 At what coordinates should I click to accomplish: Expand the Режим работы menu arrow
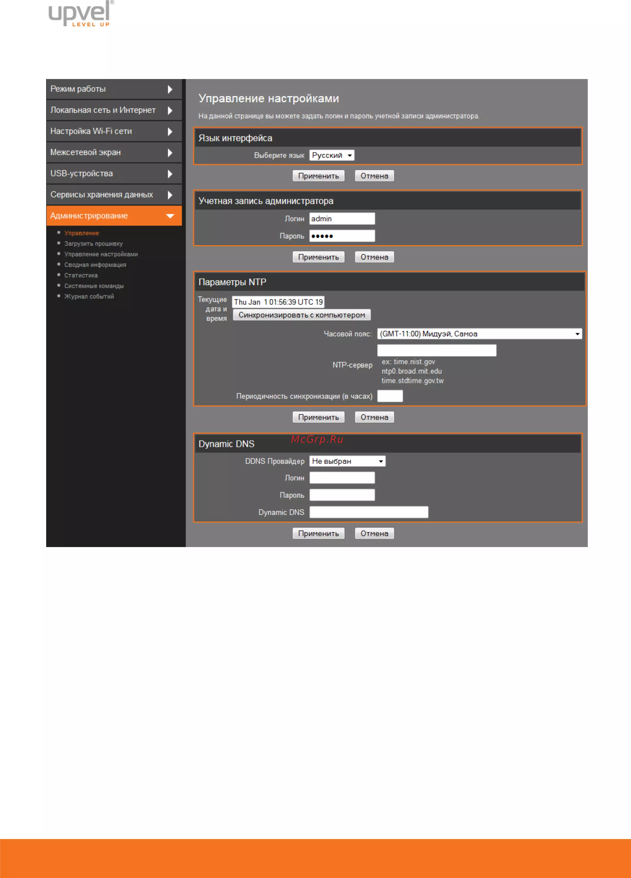point(170,89)
